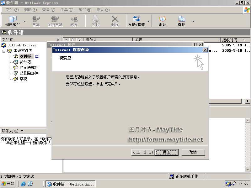Open the Tools (工具) menu
The width and height of the screenshot is (251, 188).
pos(67,10)
